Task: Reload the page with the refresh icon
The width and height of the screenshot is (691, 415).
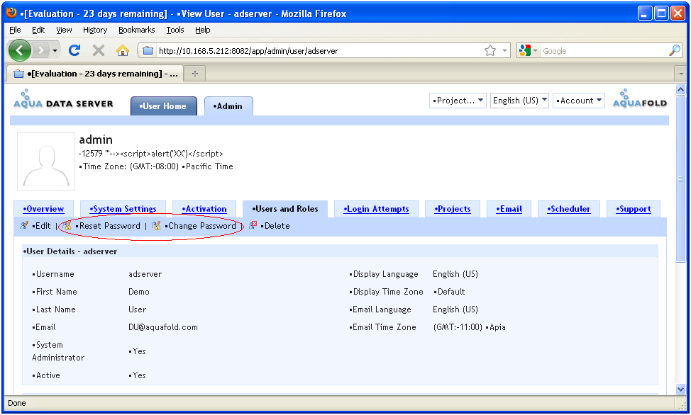Action: point(74,50)
